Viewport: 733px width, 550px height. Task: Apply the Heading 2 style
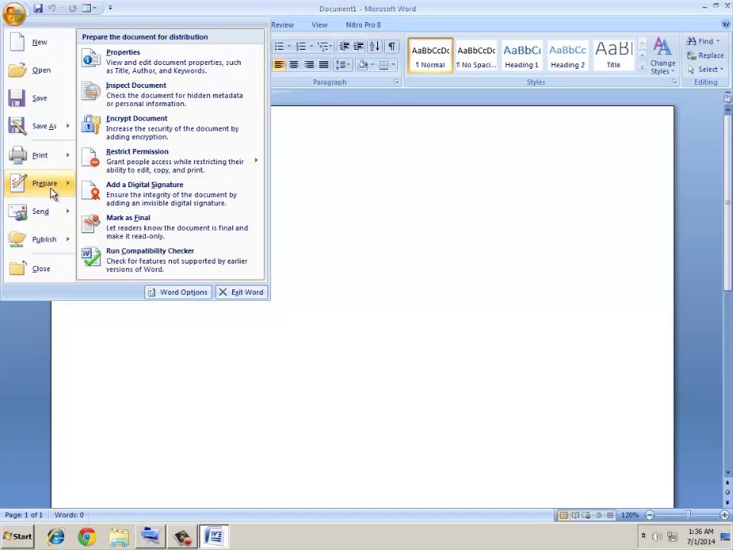coord(567,56)
